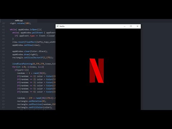Click the line starting 'randomx = 239 + rand()'
The height and width of the screenshot is (129, 172).
point(36,98)
